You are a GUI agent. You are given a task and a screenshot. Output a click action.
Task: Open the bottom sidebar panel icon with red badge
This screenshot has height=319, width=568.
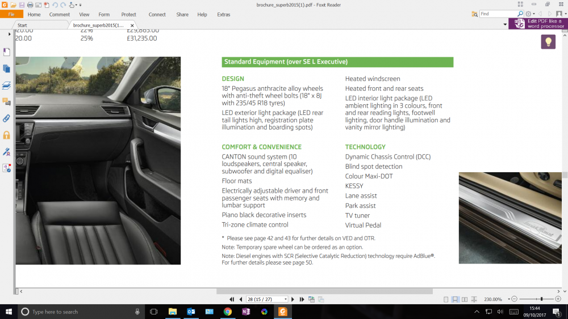(x=6, y=168)
